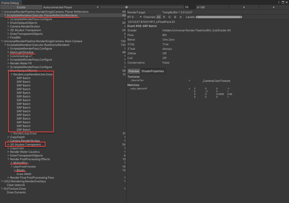
Task: Expand the 3D Skybox Transparent node under Main Camera
Action: 8,144
